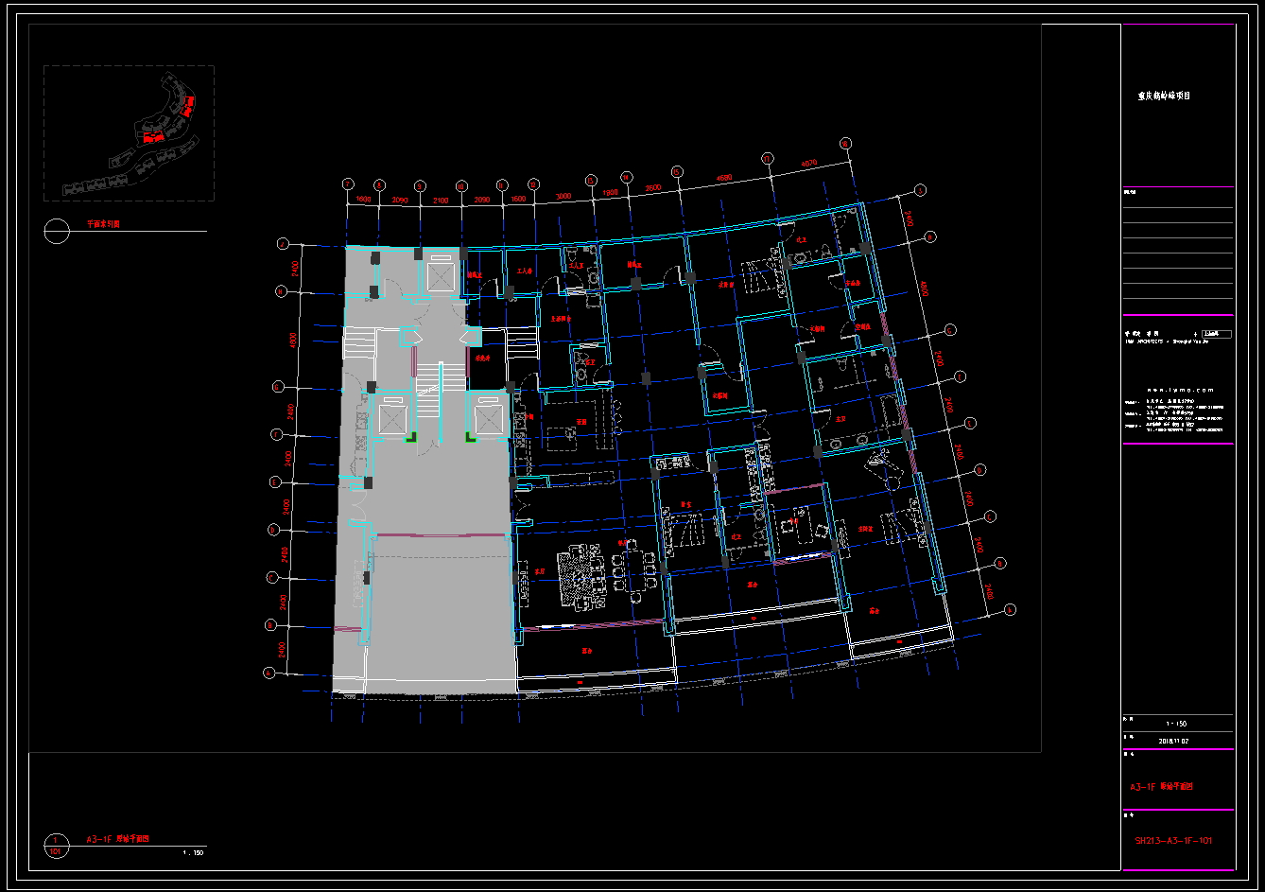The width and height of the screenshot is (1265, 892).
Task: Click drawing number SH213-A3-1F-101
Action: (x=1173, y=840)
